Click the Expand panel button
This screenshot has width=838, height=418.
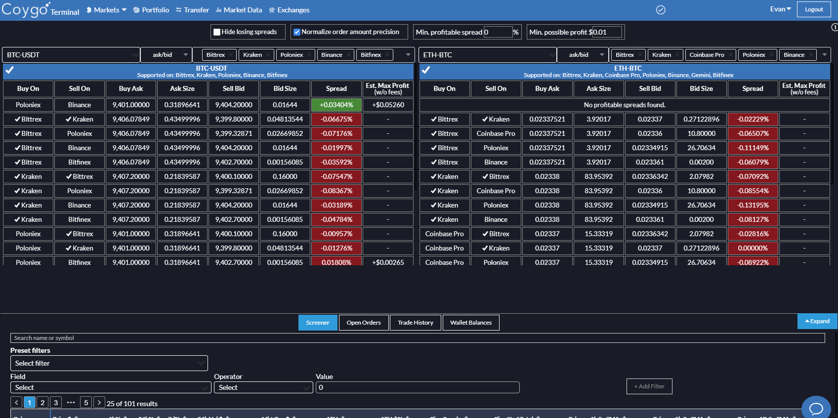tap(817, 321)
